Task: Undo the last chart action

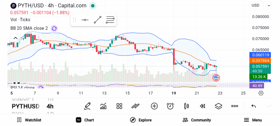Action: (253, 106)
